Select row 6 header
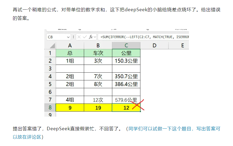The image size is (233, 146). click(50, 92)
